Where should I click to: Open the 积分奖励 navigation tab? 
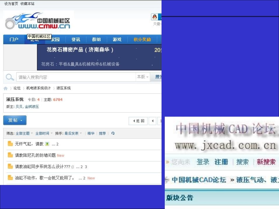pyautogui.click(x=142, y=39)
